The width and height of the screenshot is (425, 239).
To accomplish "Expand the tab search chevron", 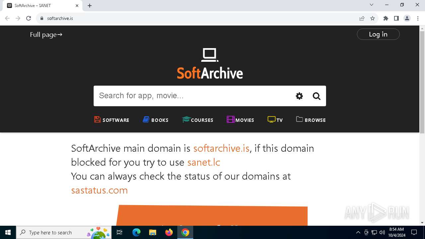I will (372, 5).
